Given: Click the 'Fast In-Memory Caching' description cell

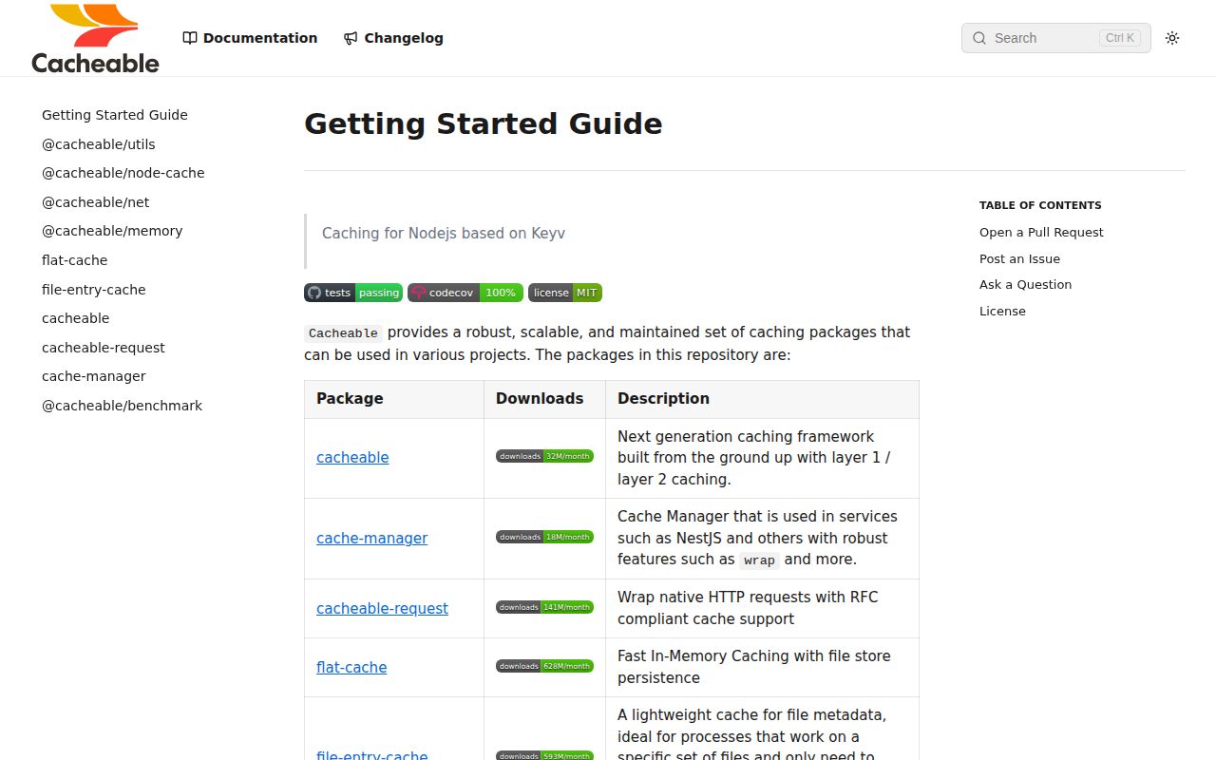Looking at the screenshot, I should [x=762, y=667].
